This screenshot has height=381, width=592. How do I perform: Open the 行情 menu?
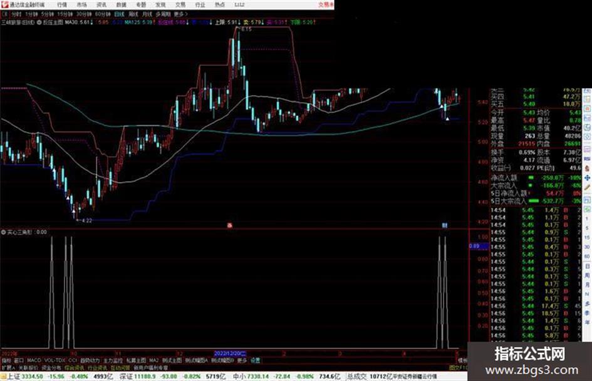tap(61, 4)
